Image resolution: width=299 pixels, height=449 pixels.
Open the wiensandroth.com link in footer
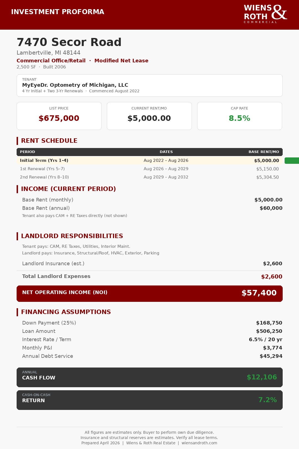(x=199, y=443)
